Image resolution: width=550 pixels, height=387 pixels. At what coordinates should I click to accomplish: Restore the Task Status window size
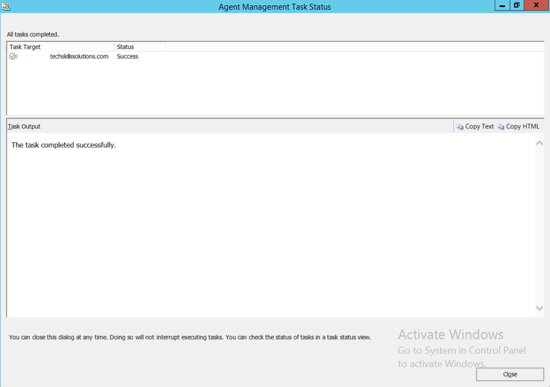[516, 5]
